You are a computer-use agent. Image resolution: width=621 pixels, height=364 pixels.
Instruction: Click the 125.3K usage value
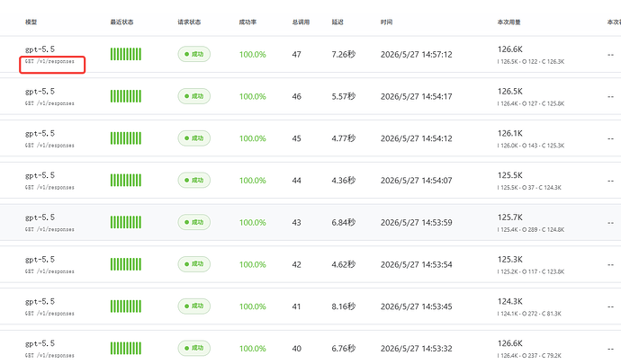pos(510,260)
